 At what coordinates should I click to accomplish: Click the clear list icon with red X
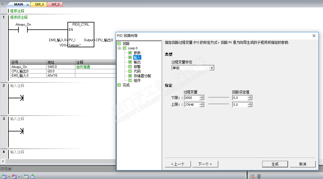point(253,176)
